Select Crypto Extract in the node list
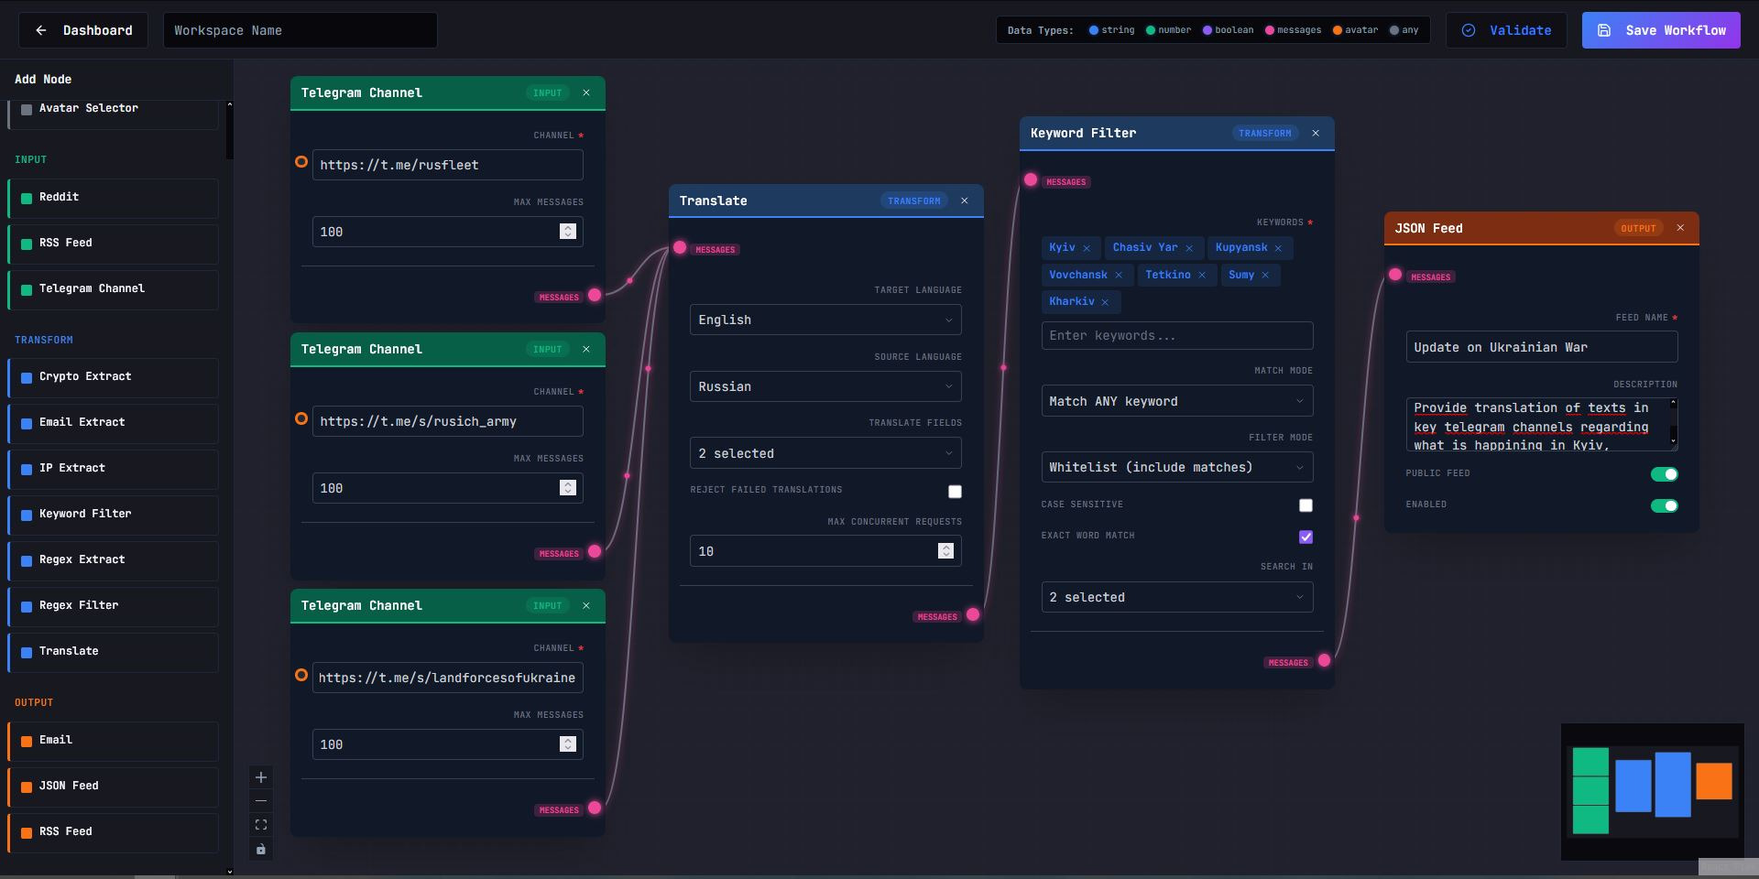Screen dimensions: 1759x879 click(x=114, y=376)
